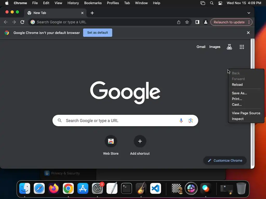Screen dimensions: 266x199
Task: Open Finder from the dock
Action: 25,188
